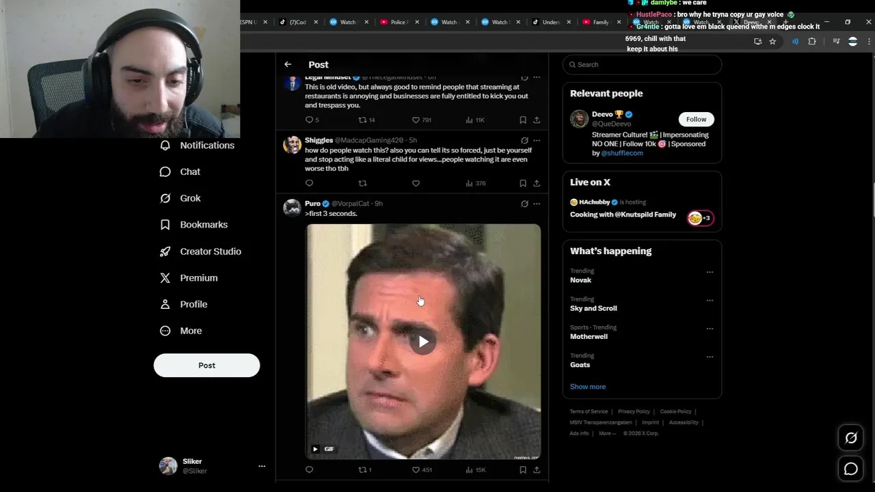The image size is (875, 492).
Task: Open the Novak trending topic
Action: (580, 280)
